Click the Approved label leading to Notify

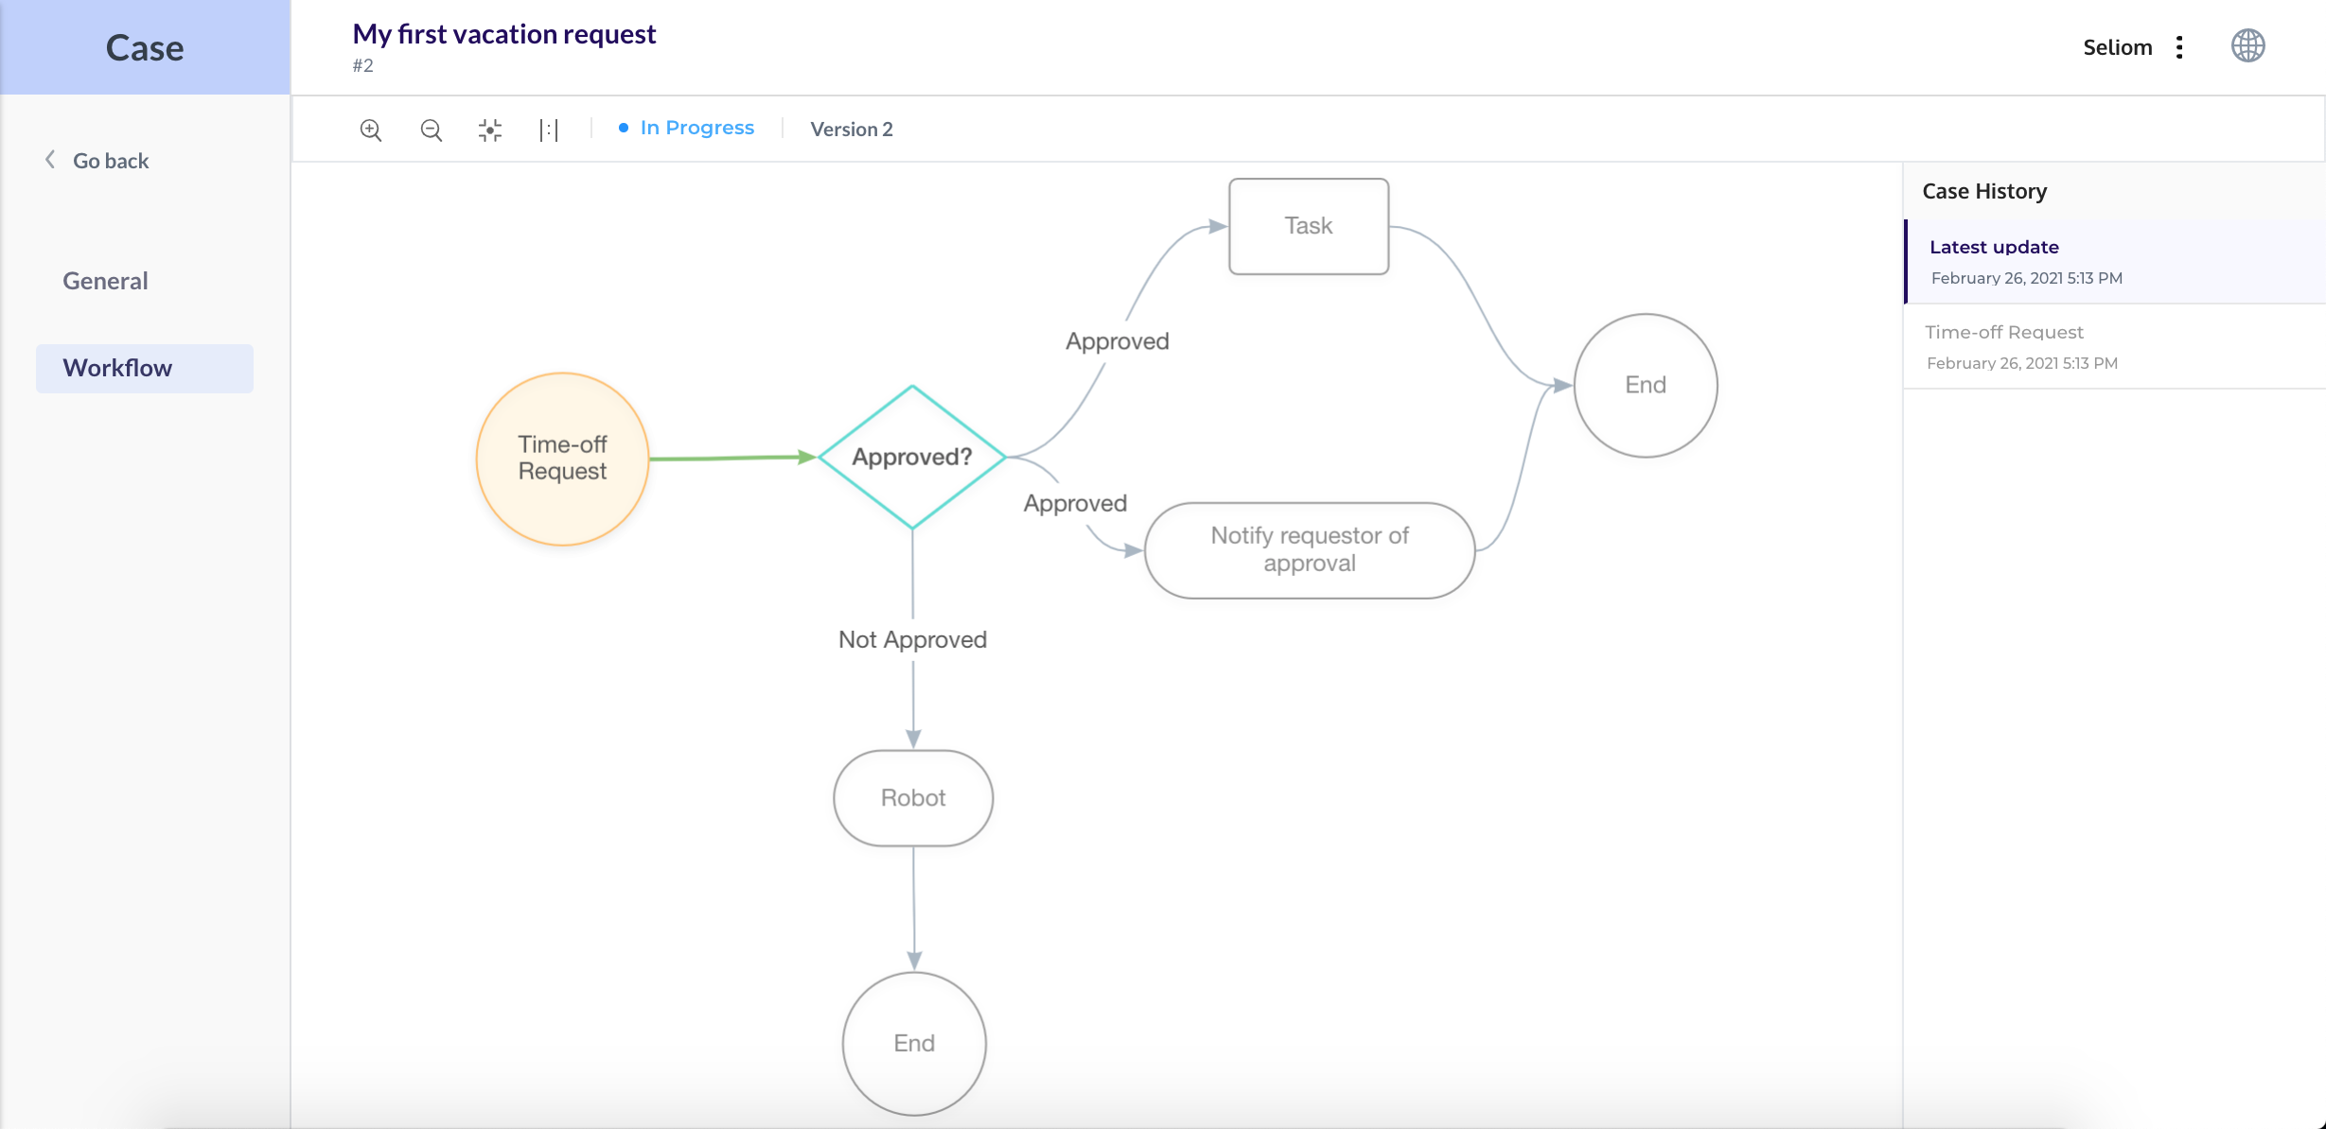coord(1075,503)
